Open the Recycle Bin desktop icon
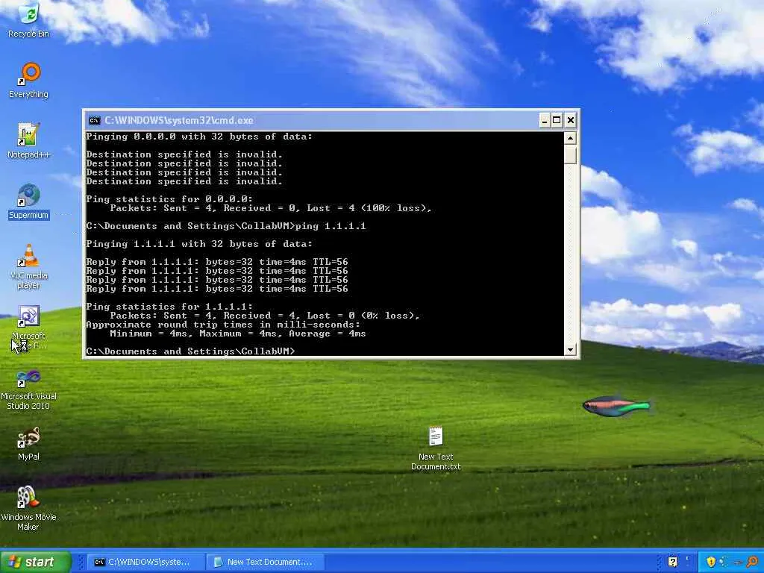This screenshot has height=573, width=764. (29, 20)
